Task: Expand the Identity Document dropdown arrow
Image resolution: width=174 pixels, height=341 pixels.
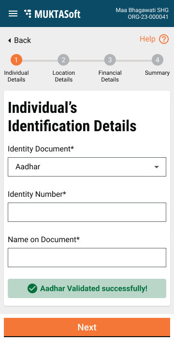Action: tap(157, 167)
